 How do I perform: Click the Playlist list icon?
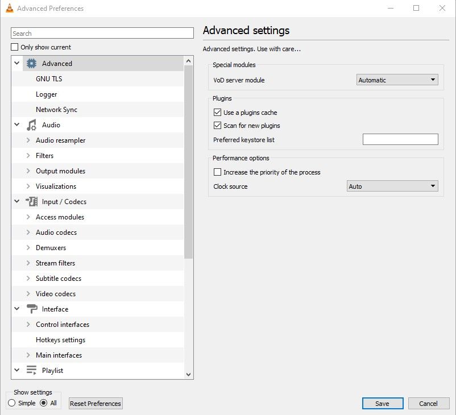click(x=32, y=371)
